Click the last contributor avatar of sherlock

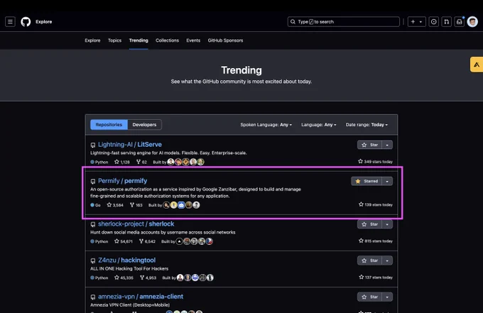point(209,241)
